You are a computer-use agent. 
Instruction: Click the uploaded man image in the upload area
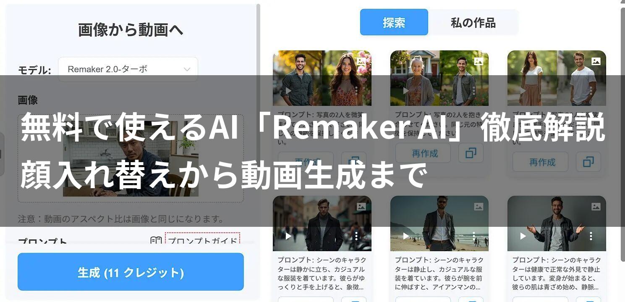(x=131, y=164)
